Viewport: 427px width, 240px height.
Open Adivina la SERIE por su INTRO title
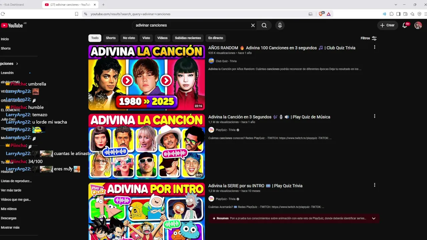(x=256, y=186)
